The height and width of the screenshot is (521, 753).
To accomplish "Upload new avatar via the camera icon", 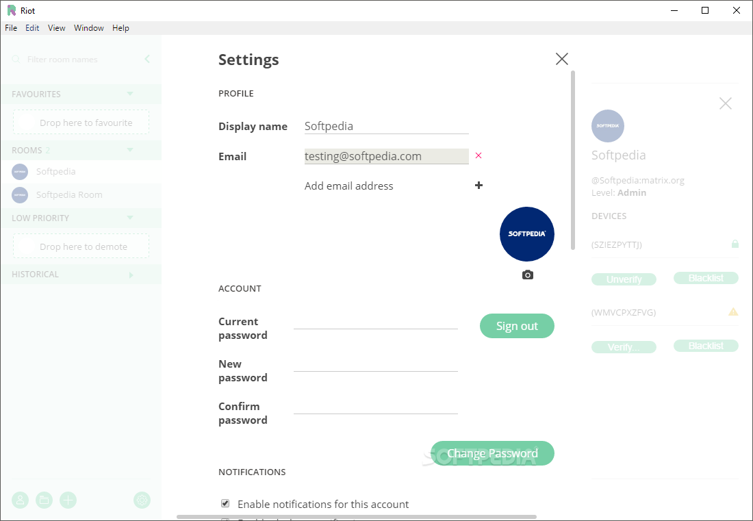I will [527, 275].
